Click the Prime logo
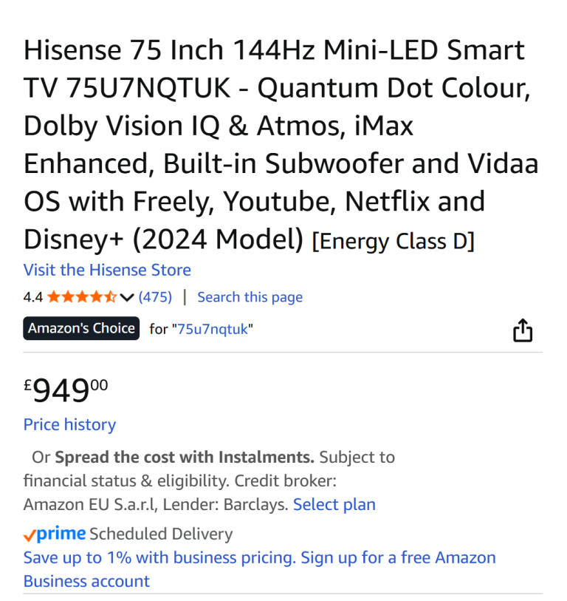This screenshot has width=567, height=601. (x=55, y=534)
